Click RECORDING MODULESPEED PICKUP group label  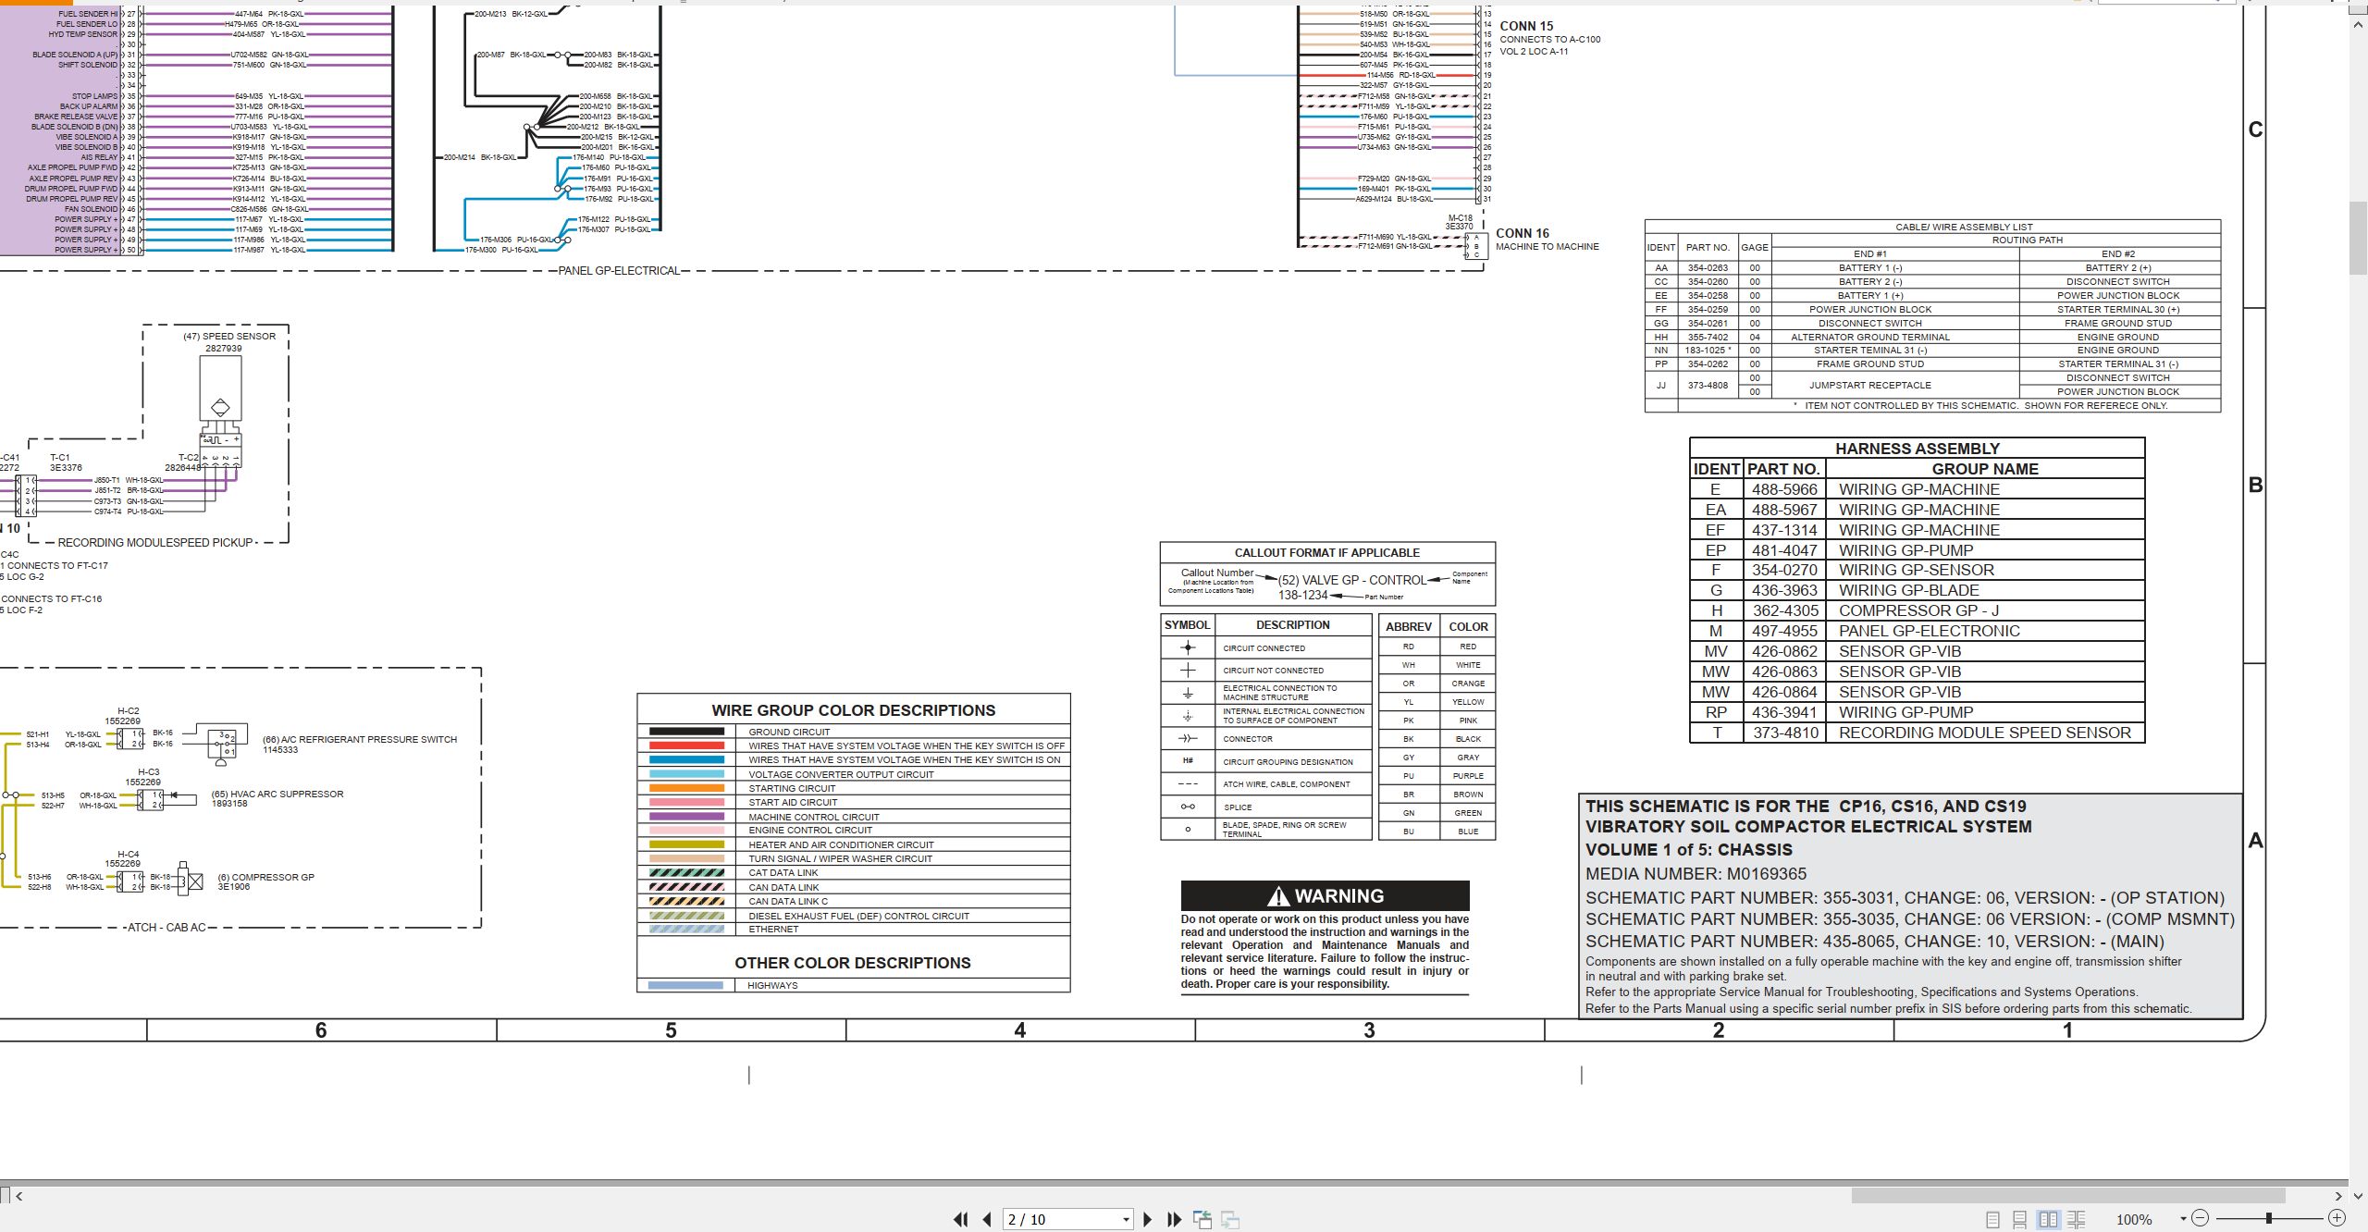(155, 542)
